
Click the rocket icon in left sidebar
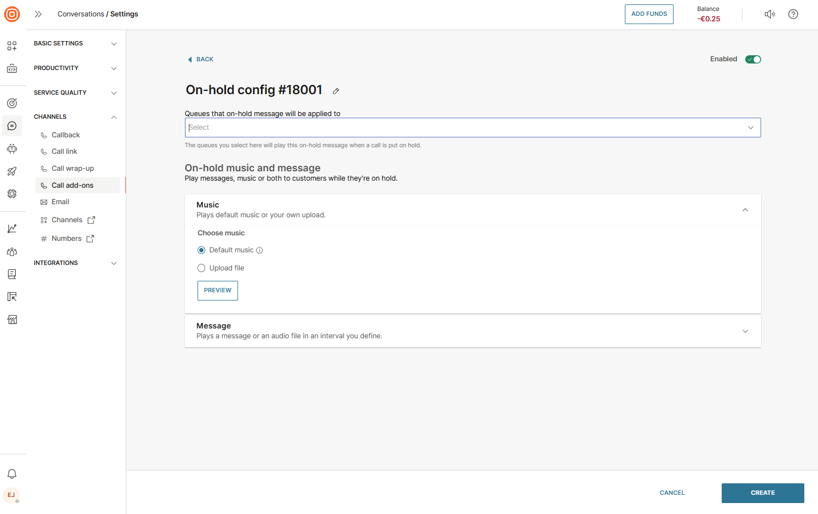click(x=12, y=171)
